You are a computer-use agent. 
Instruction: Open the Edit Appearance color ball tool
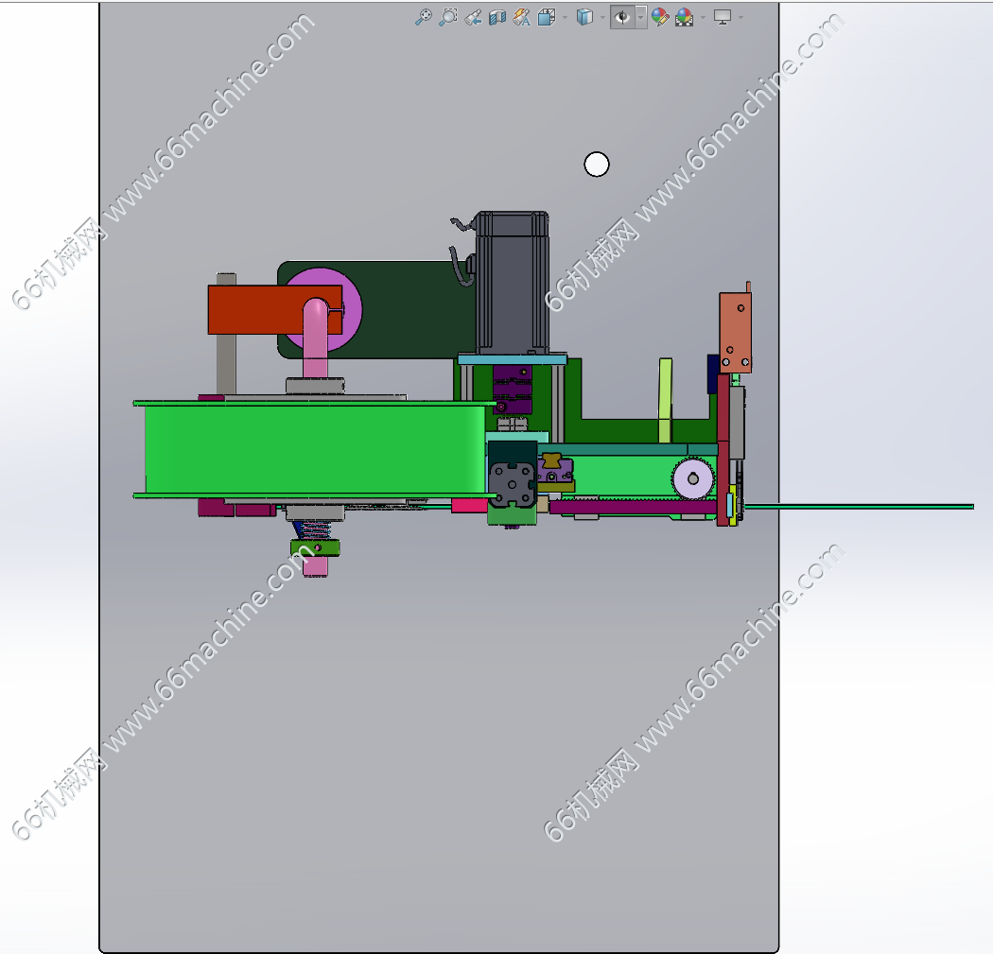click(x=660, y=17)
